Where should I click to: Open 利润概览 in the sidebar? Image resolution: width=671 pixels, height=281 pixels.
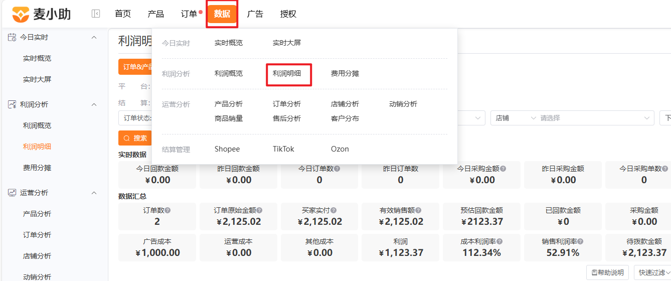(37, 125)
